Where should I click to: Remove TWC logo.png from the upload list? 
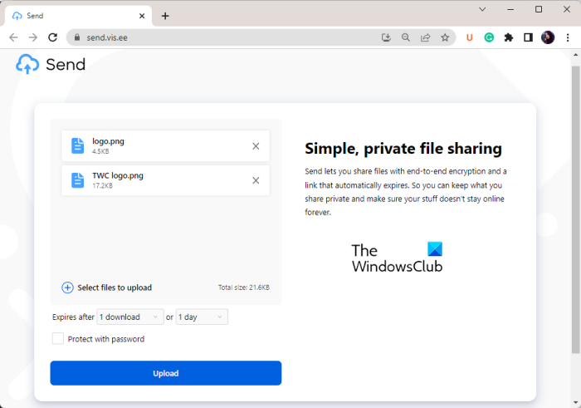pyautogui.click(x=256, y=180)
